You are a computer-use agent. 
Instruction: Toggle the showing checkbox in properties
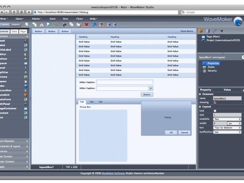215,103
